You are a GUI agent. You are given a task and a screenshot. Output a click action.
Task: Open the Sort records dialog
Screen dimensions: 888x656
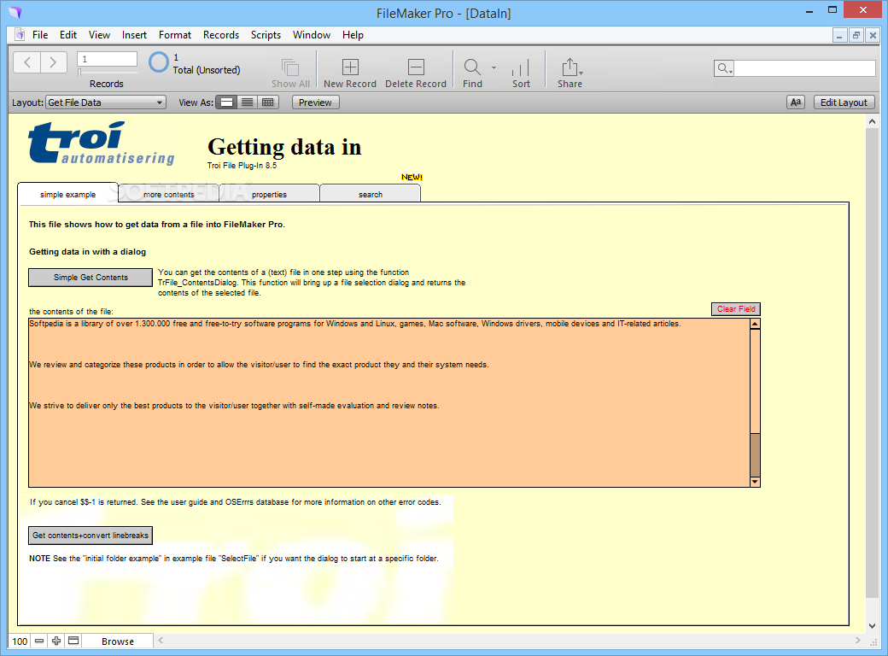coord(521,73)
